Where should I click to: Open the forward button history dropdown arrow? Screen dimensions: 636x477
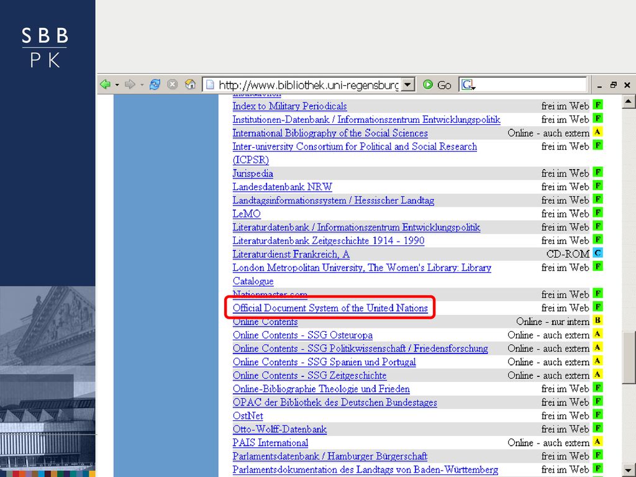[x=142, y=84]
